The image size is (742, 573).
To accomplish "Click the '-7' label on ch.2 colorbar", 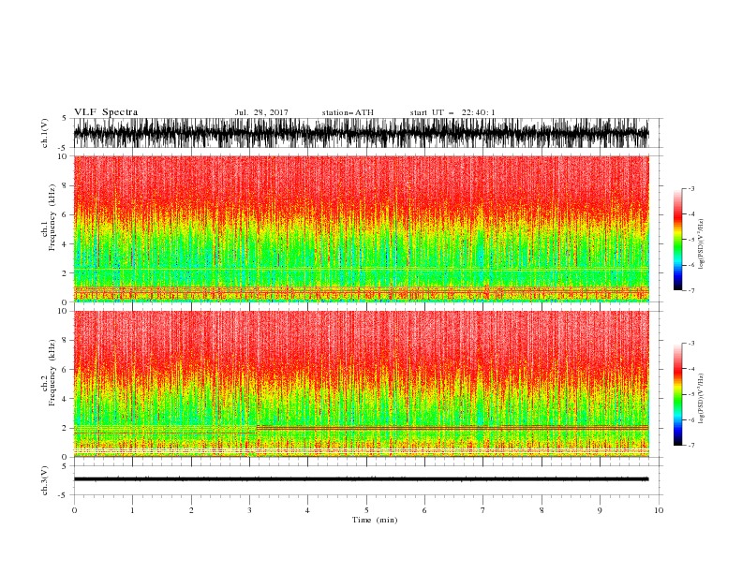I will pos(691,446).
